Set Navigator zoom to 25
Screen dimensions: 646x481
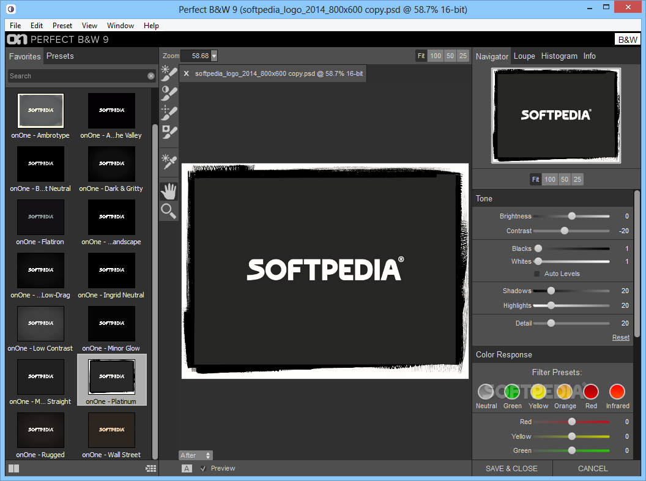(577, 179)
